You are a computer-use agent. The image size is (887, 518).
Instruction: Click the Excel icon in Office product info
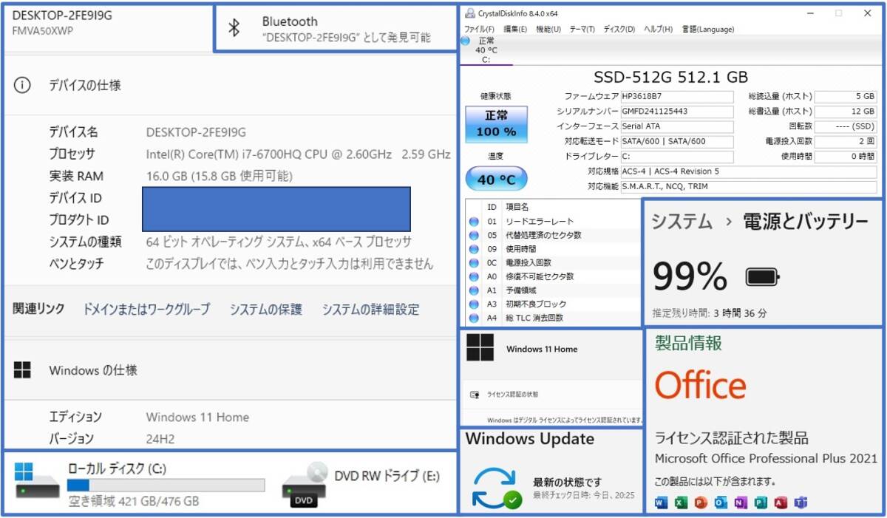tap(681, 502)
